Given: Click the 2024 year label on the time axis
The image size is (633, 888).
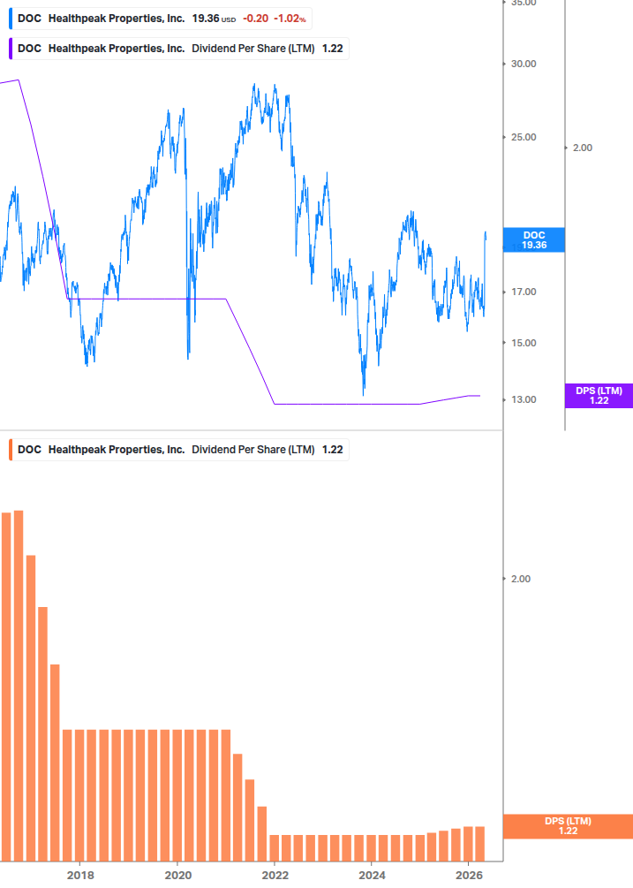Looking at the screenshot, I should click(x=372, y=876).
